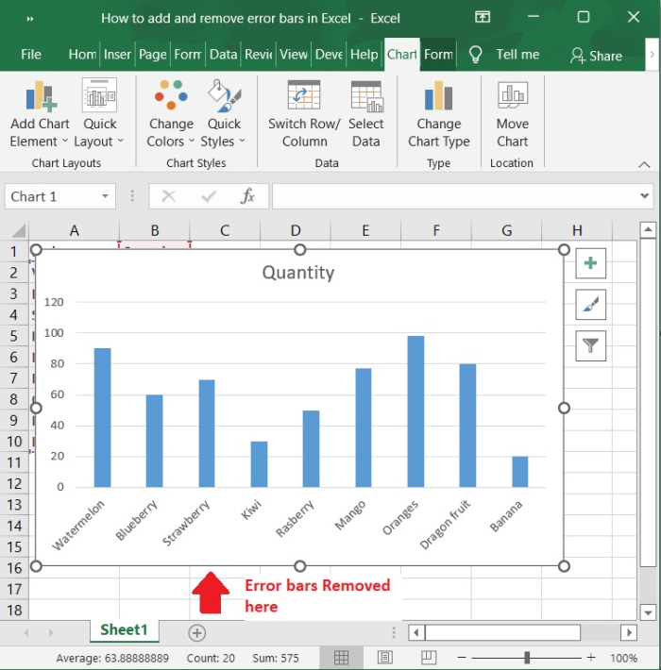This screenshot has width=661, height=670.
Task: Click the Watermelon axis label
Action: 78,525
